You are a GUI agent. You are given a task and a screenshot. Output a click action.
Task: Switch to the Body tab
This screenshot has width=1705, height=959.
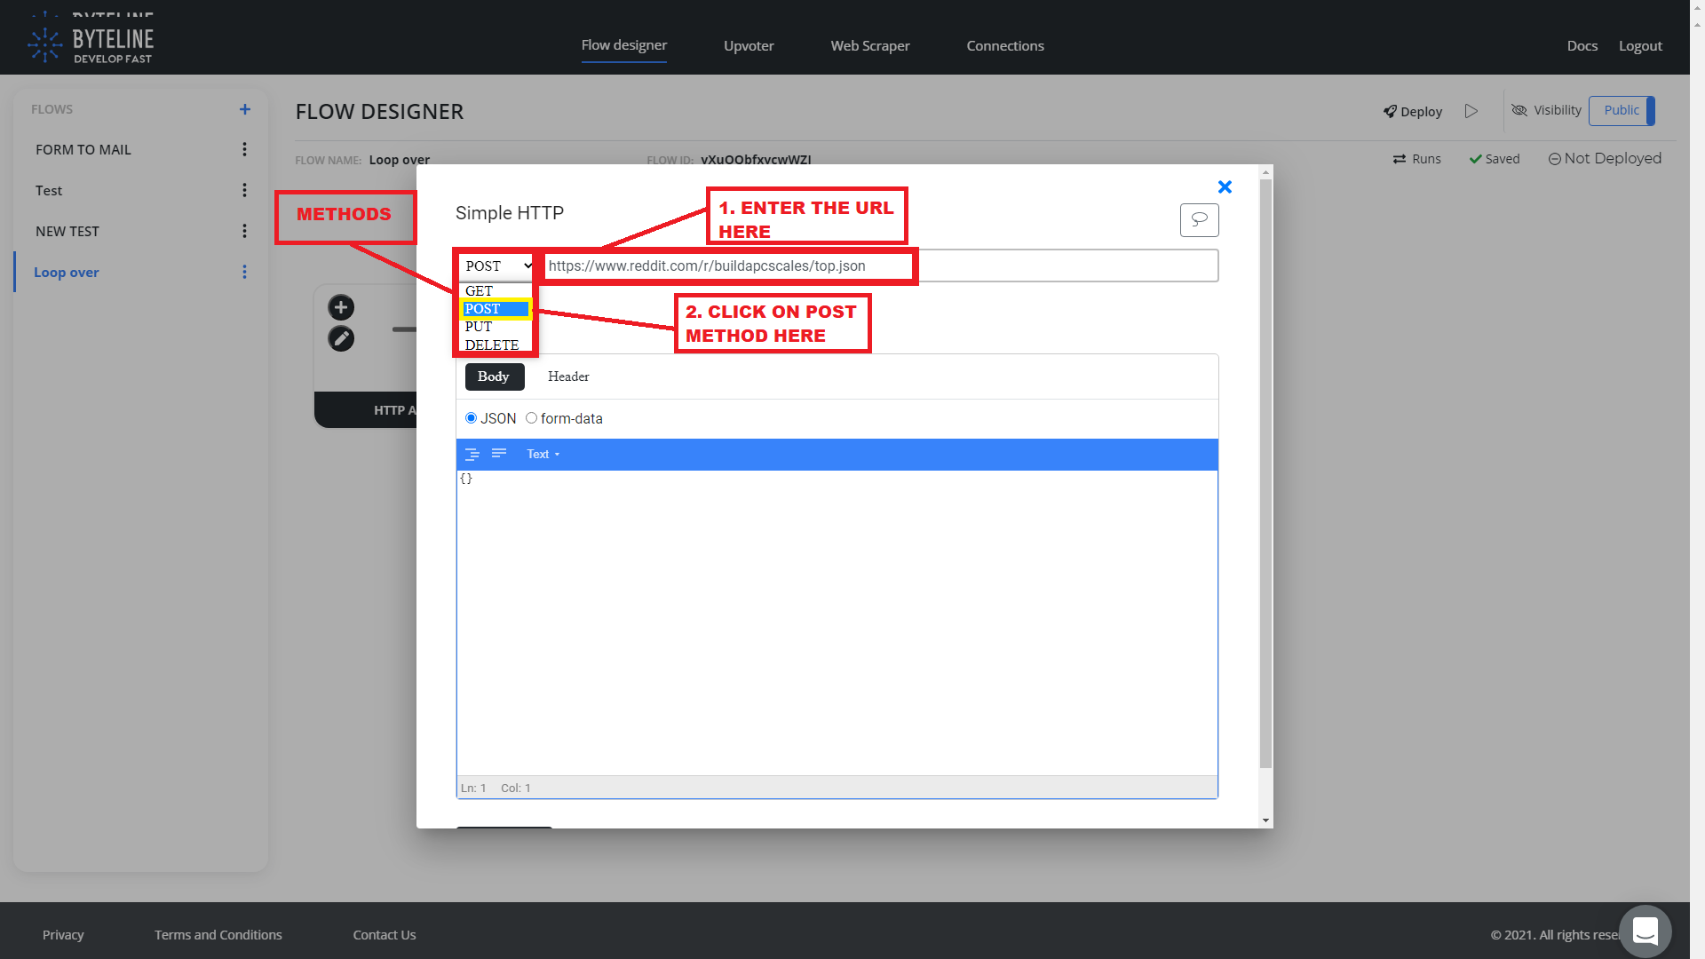(494, 376)
